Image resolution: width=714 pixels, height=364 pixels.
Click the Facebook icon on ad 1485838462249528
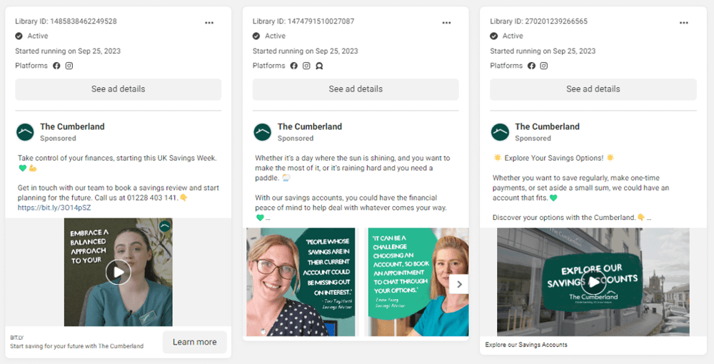click(56, 66)
